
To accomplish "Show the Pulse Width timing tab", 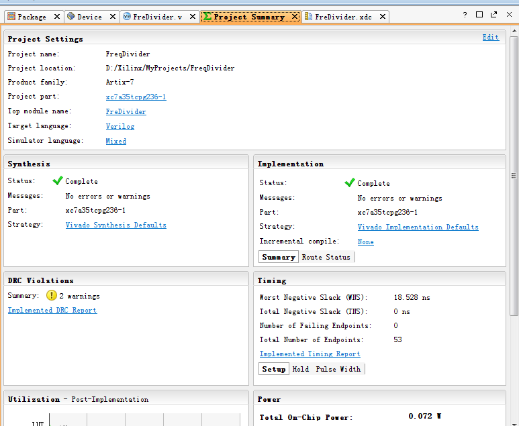I will click(338, 369).
